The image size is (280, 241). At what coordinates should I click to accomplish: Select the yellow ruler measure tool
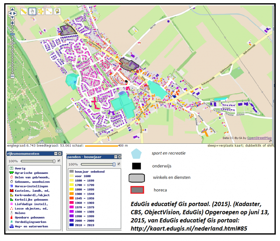(x=24, y=12)
